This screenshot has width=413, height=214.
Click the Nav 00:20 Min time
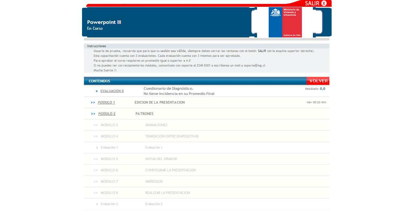pyautogui.click(x=316, y=102)
